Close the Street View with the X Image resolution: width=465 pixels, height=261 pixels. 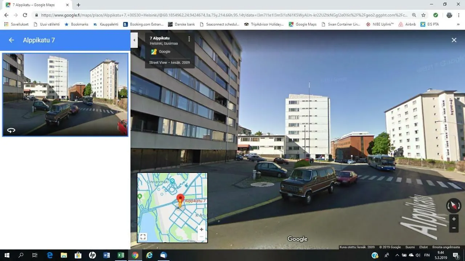click(x=454, y=40)
